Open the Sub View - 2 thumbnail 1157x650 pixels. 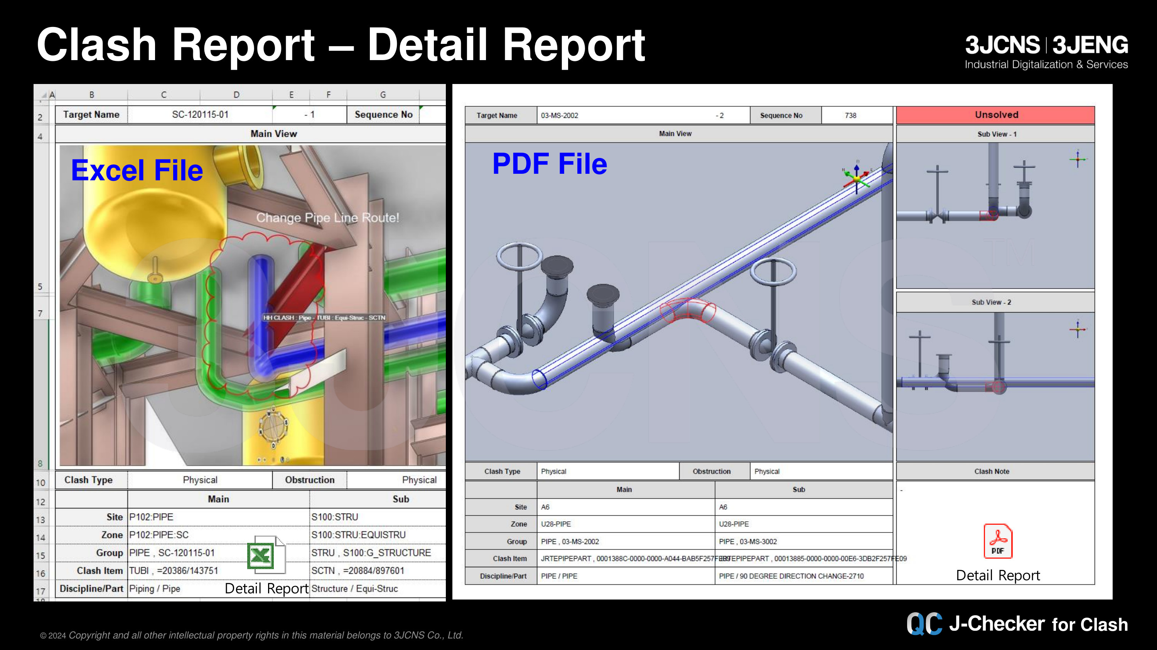point(996,386)
